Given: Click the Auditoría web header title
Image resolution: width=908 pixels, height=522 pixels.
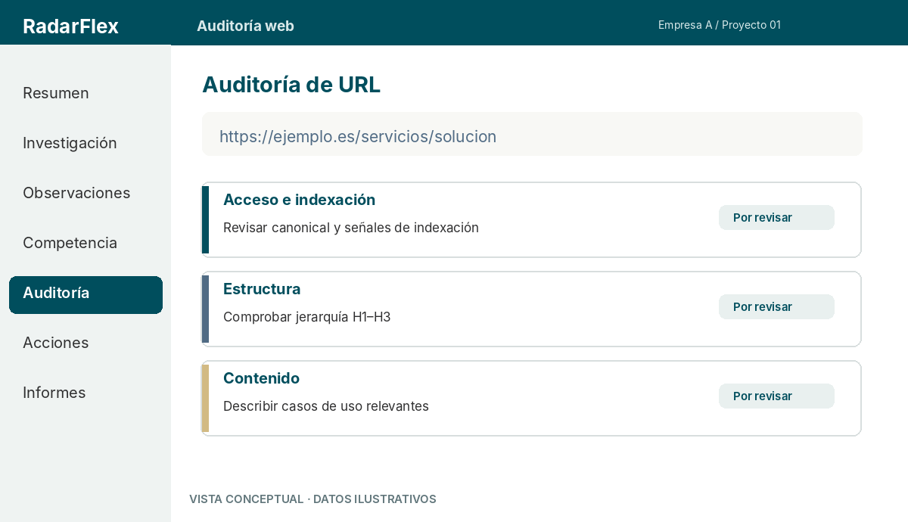Looking at the screenshot, I should 245,26.
